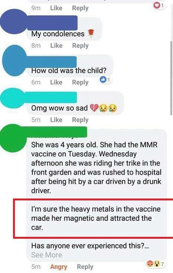The width and height of the screenshot is (173, 273).
Task: Open the light blue commenter's profile picture
Action: [15, 61]
